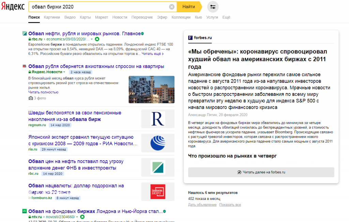The width and height of the screenshot is (349, 222).
Task: Click heading Что произошло на рынках в четверг
Action: 232,156
